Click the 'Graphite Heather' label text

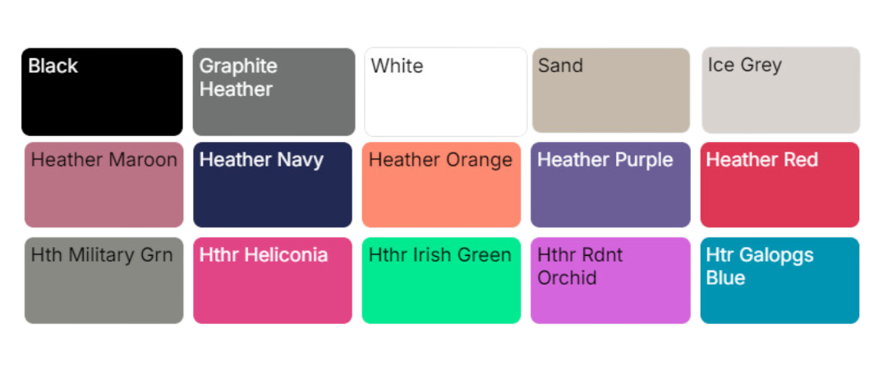(238, 78)
